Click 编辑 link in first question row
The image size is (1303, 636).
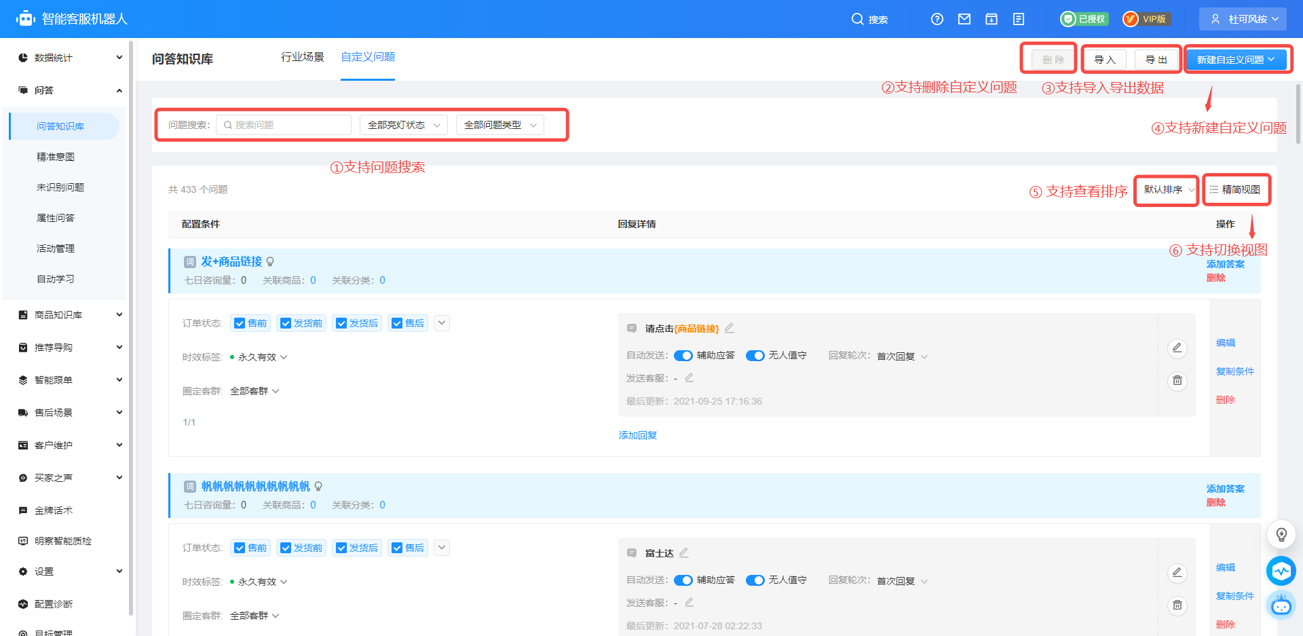click(x=1226, y=343)
